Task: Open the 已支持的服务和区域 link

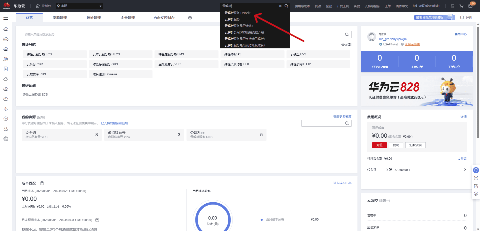Action: pos(114,123)
